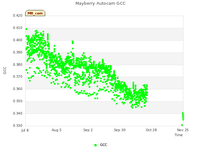Click the GCC y-axis title
This screenshot has width=202, height=151.
pos(5,70)
